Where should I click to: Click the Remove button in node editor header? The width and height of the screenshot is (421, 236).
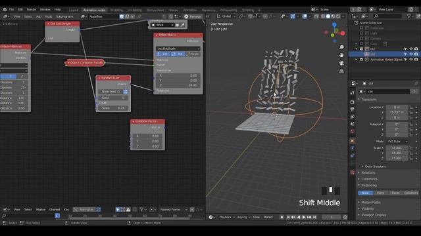(x=193, y=16)
